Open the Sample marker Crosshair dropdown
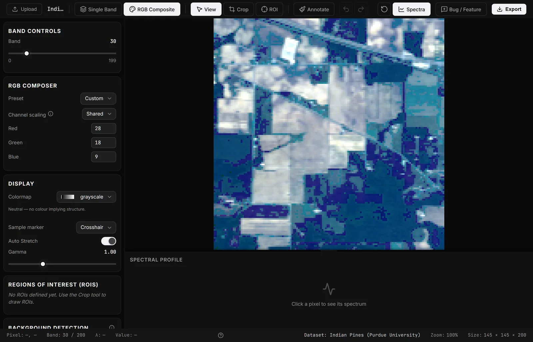Viewport: 533px width, 342px height. point(96,227)
